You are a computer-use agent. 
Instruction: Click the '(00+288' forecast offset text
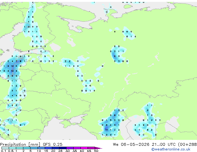point(187,145)
